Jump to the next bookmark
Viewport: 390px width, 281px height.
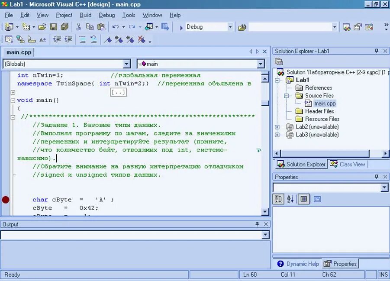click(x=119, y=39)
